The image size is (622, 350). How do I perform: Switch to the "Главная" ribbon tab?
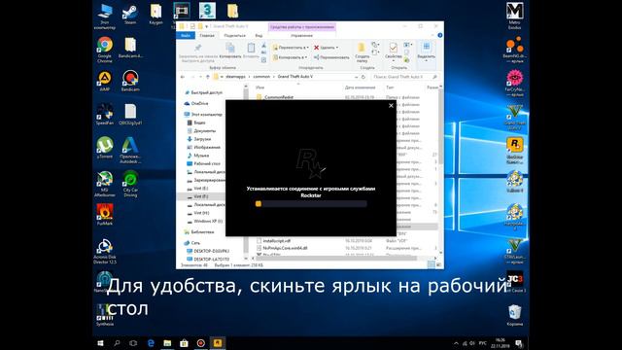(207, 35)
